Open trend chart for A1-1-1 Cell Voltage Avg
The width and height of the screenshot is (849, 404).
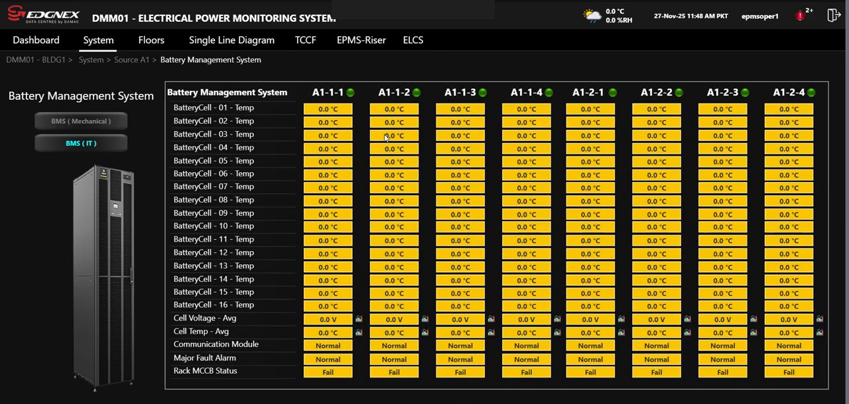pyautogui.click(x=359, y=319)
